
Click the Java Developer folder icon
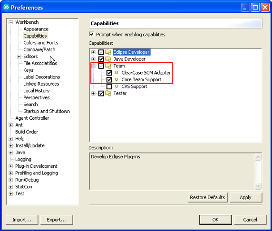[x=108, y=59]
